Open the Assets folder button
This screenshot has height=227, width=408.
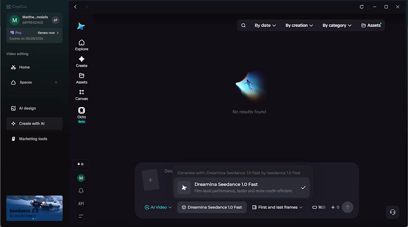[371, 26]
